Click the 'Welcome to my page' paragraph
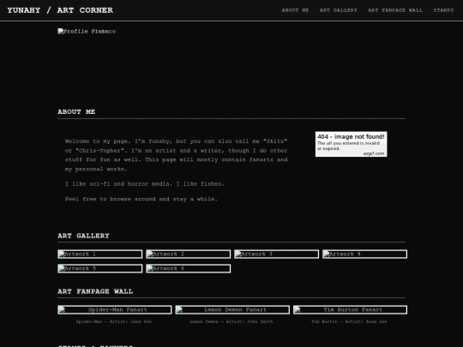Screen dimensions: 463x347 [x=176, y=155]
